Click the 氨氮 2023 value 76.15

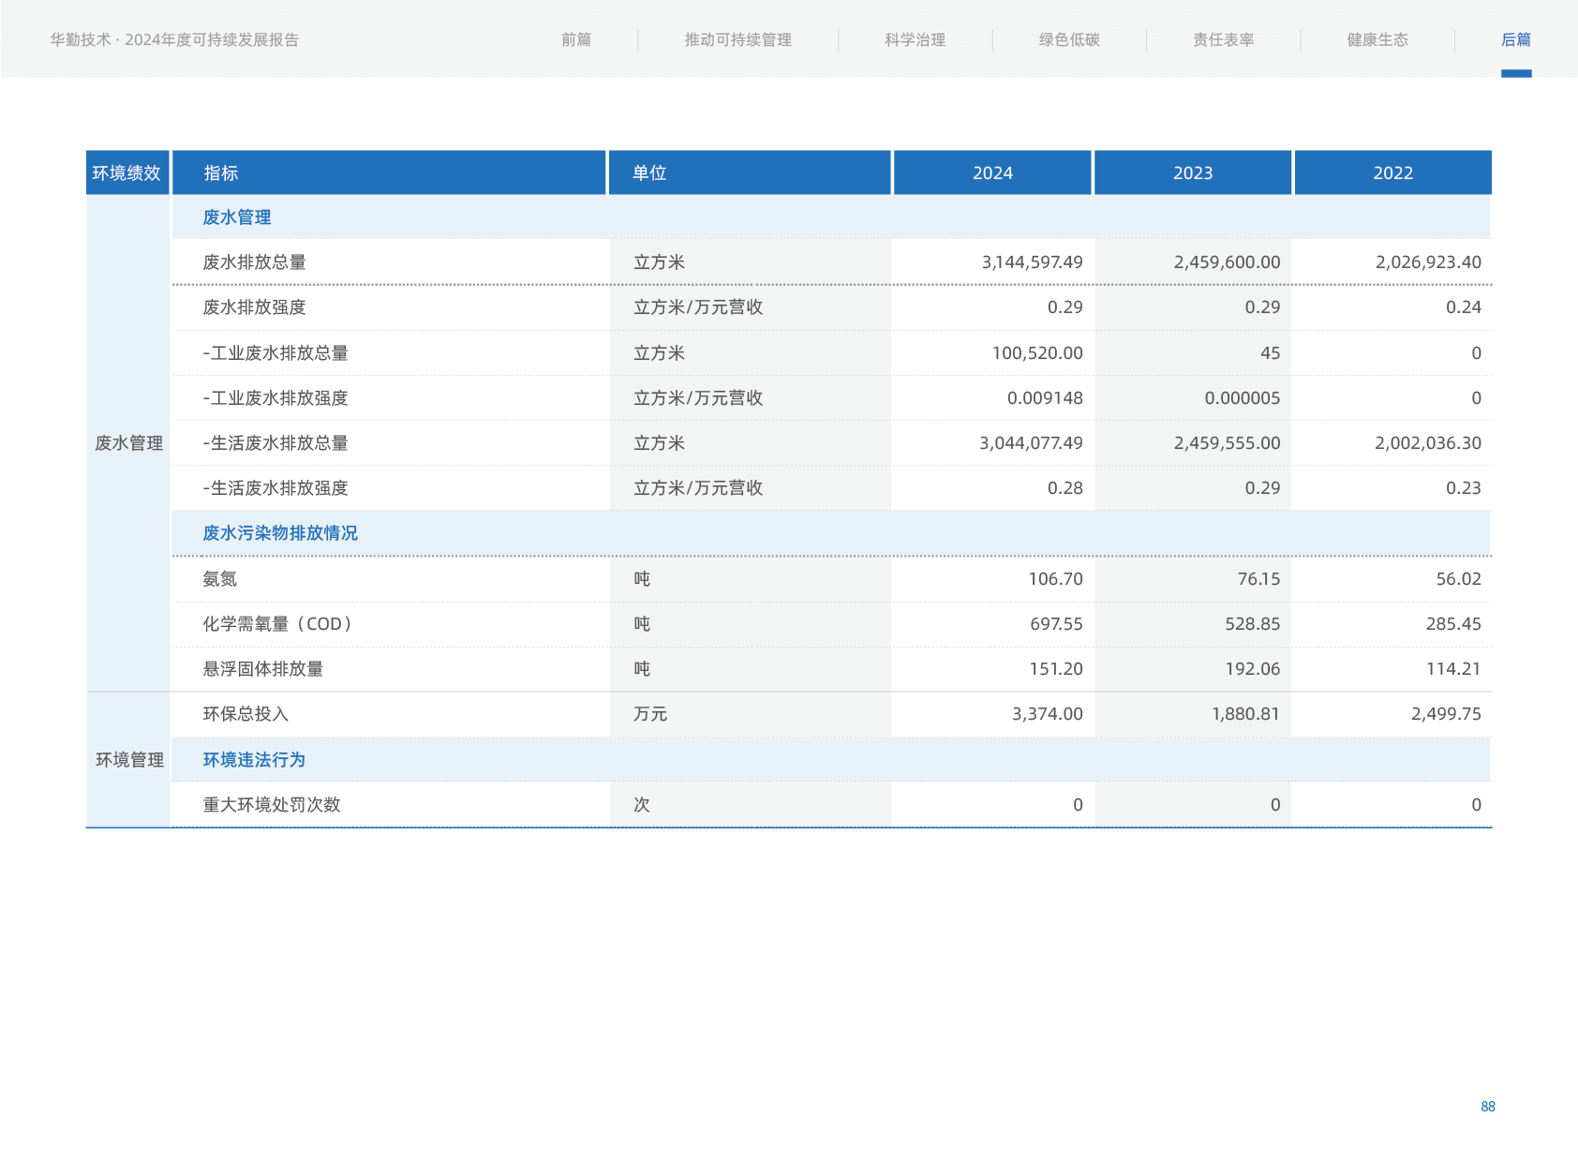click(x=1258, y=579)
